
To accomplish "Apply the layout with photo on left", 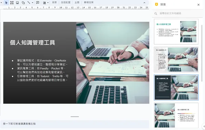I will coord(176,116).
